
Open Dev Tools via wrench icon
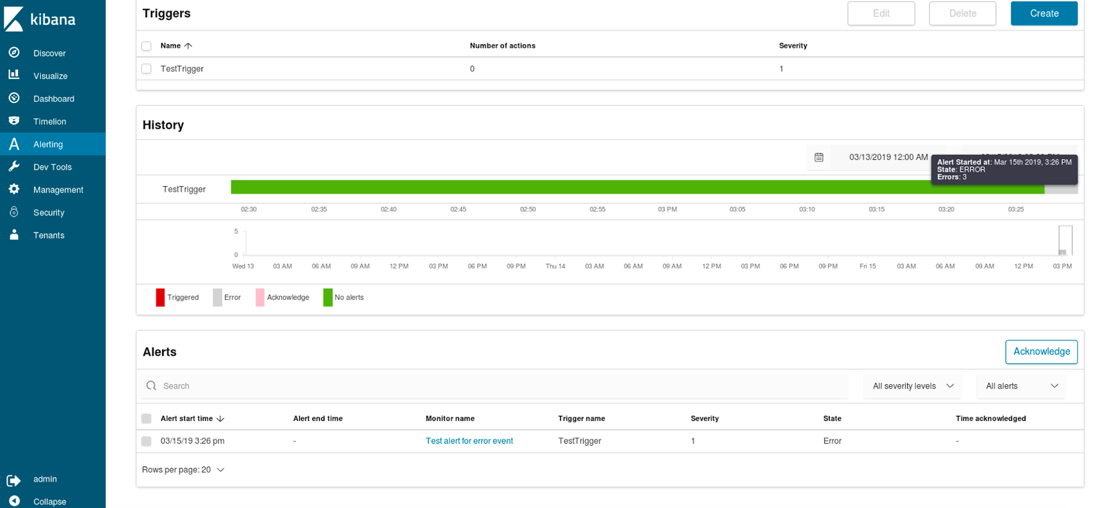click(14, 166)
